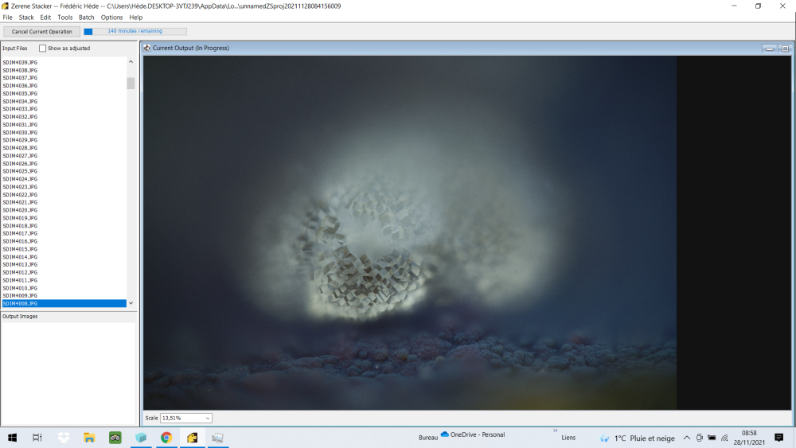
Task: Open Dropbox from the taskbar
Action: [x=64, y=438]
